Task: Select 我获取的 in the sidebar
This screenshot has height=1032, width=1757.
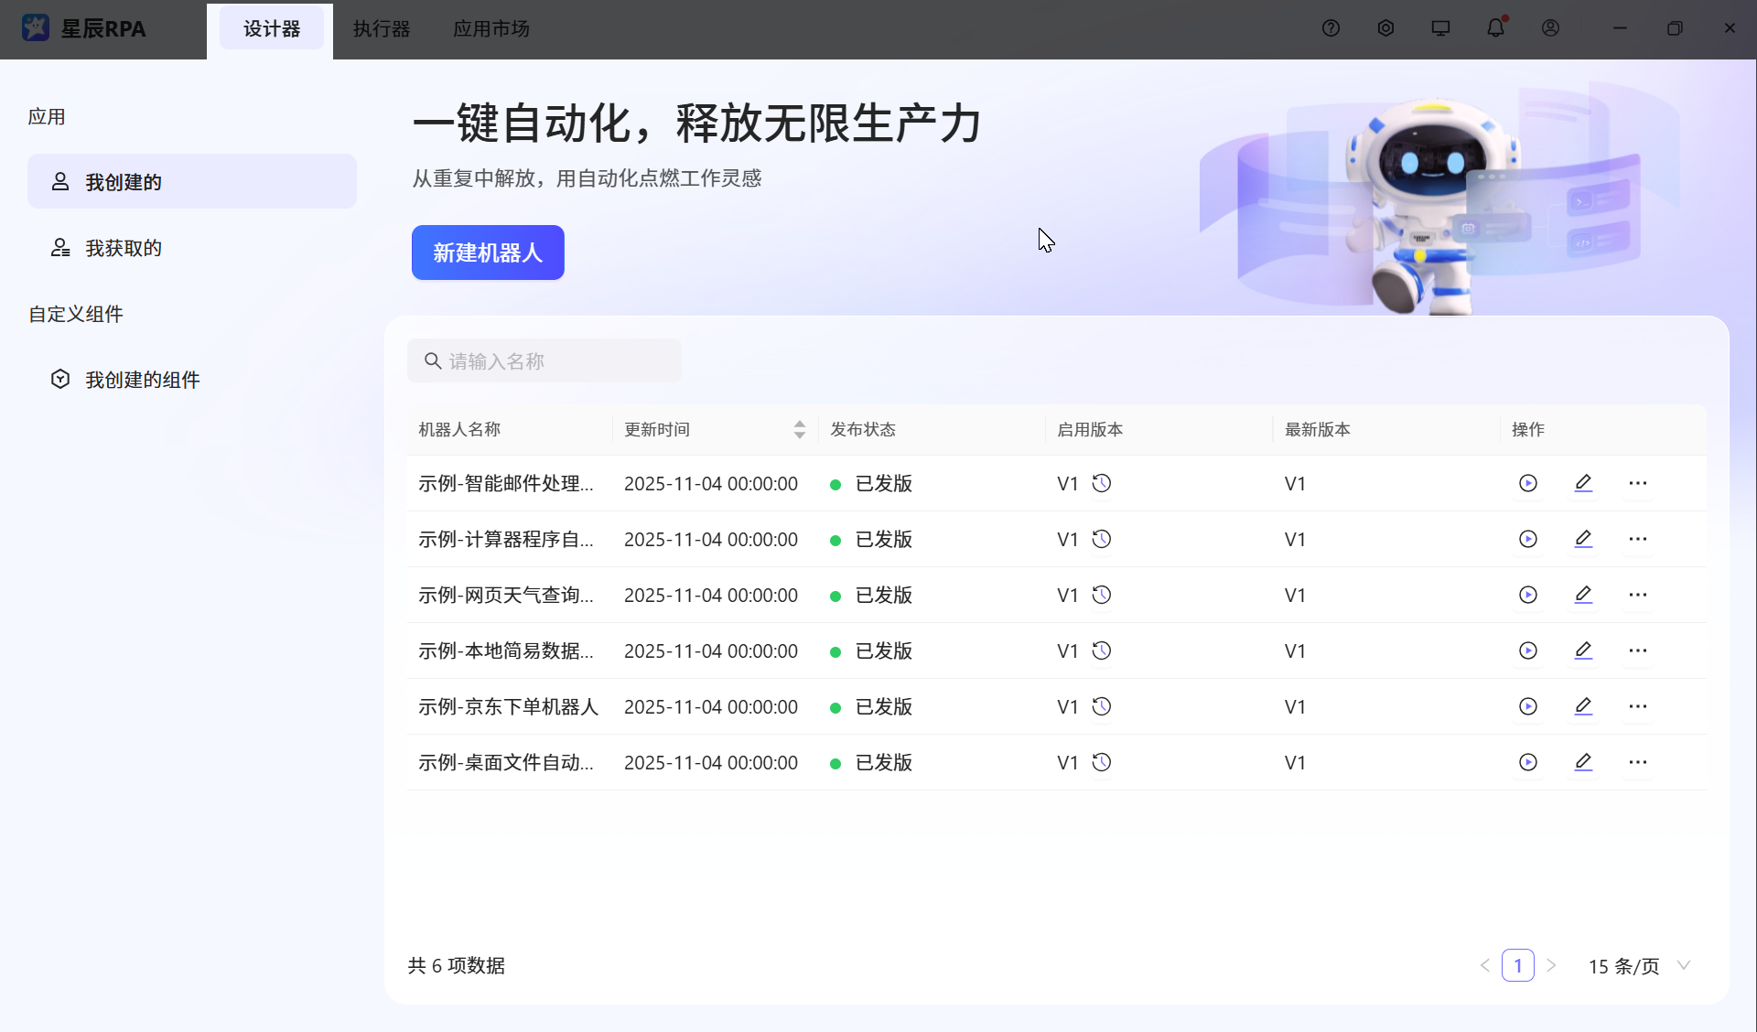Action: click(124, 248)
